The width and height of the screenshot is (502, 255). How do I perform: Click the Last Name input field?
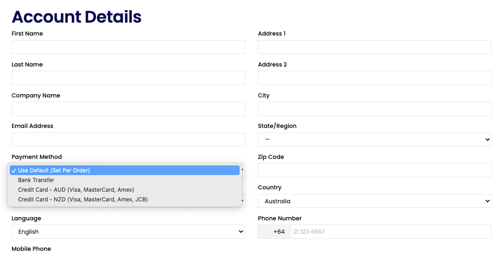tap(128, 78)
